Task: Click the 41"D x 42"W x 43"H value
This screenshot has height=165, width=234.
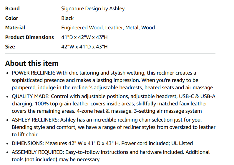Action: click(x=84, y=37)
